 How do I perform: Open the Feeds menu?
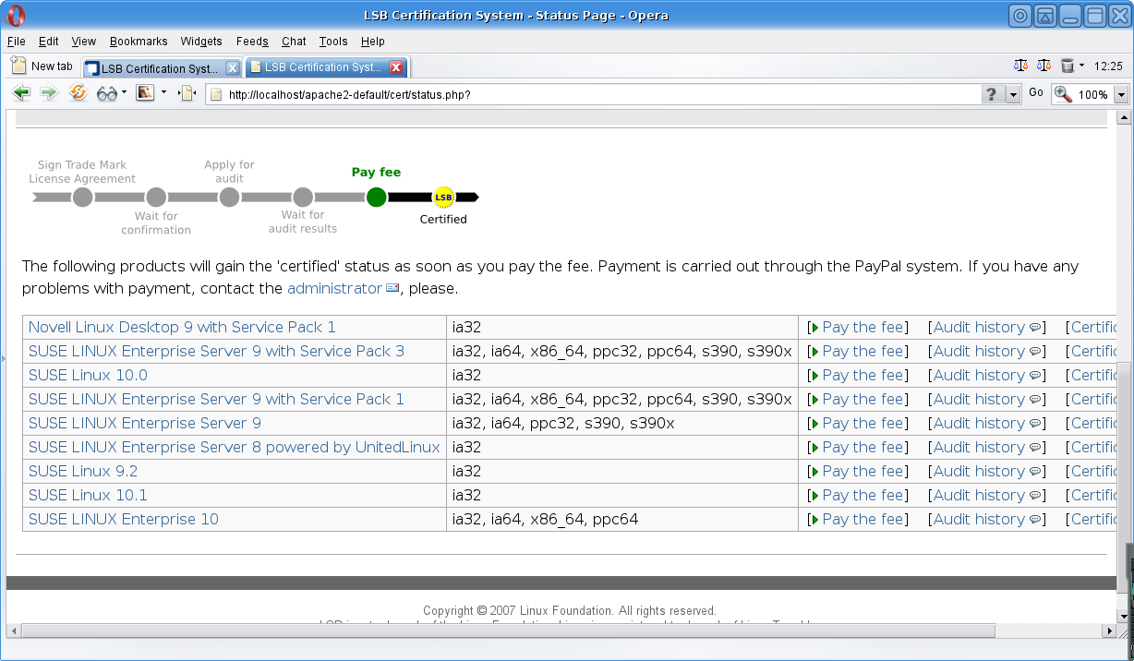(x=252, y=42)
